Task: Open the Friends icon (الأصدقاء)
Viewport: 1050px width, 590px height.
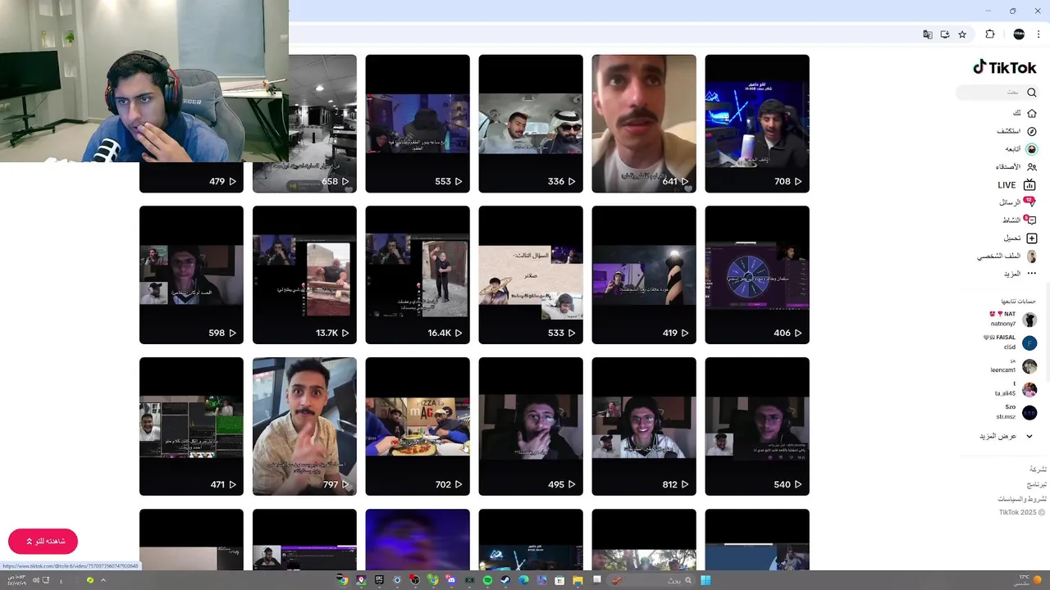Action: (x=1032, y=166)
